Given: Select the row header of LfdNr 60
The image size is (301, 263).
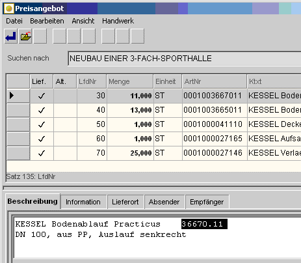Looking at the screenshot, I should coord(18,139).
